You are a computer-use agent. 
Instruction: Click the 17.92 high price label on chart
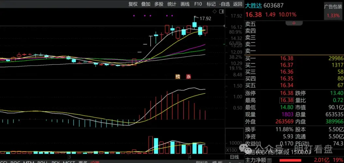pyautogui.click(x=205, y=19)
